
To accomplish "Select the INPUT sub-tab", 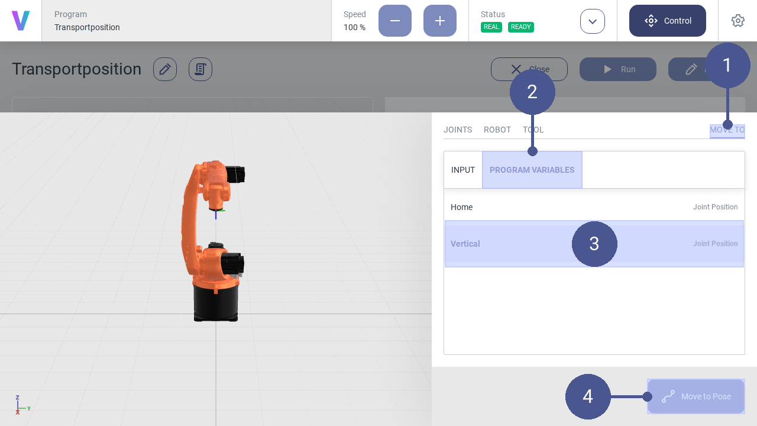I will [463, 170].
